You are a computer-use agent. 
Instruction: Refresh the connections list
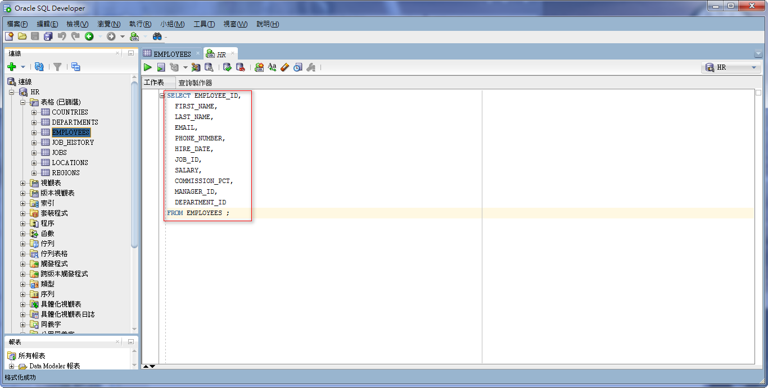pos(38,66)
